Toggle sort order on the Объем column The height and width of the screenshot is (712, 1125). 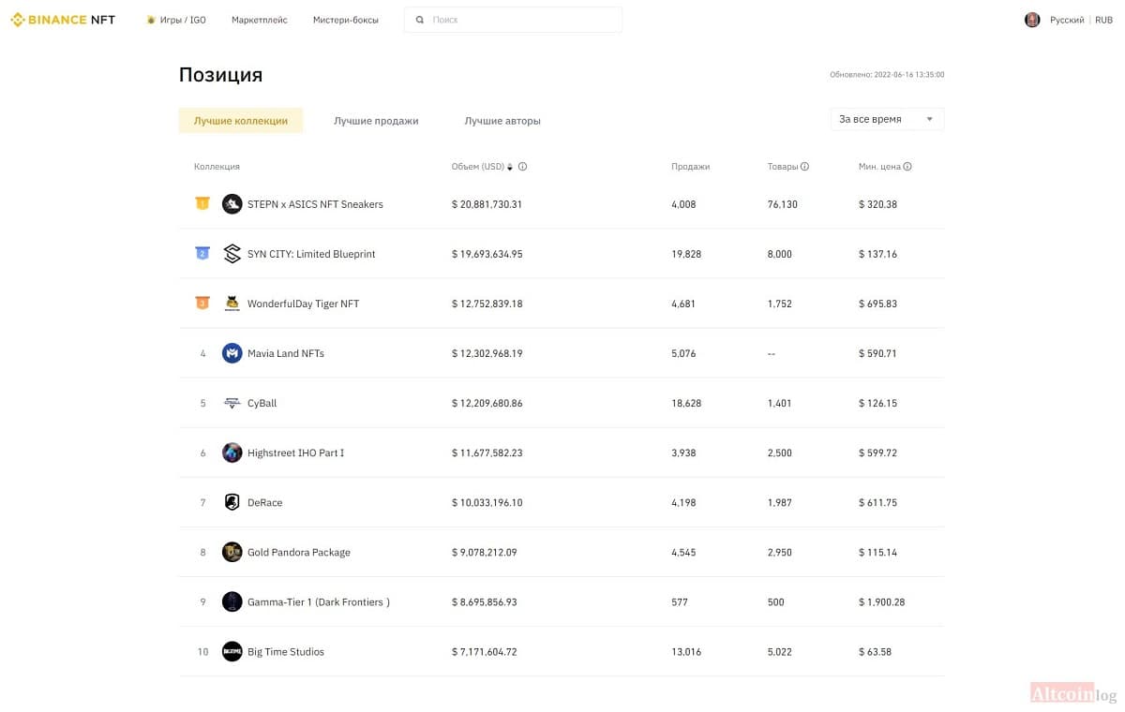pos(510,167)
